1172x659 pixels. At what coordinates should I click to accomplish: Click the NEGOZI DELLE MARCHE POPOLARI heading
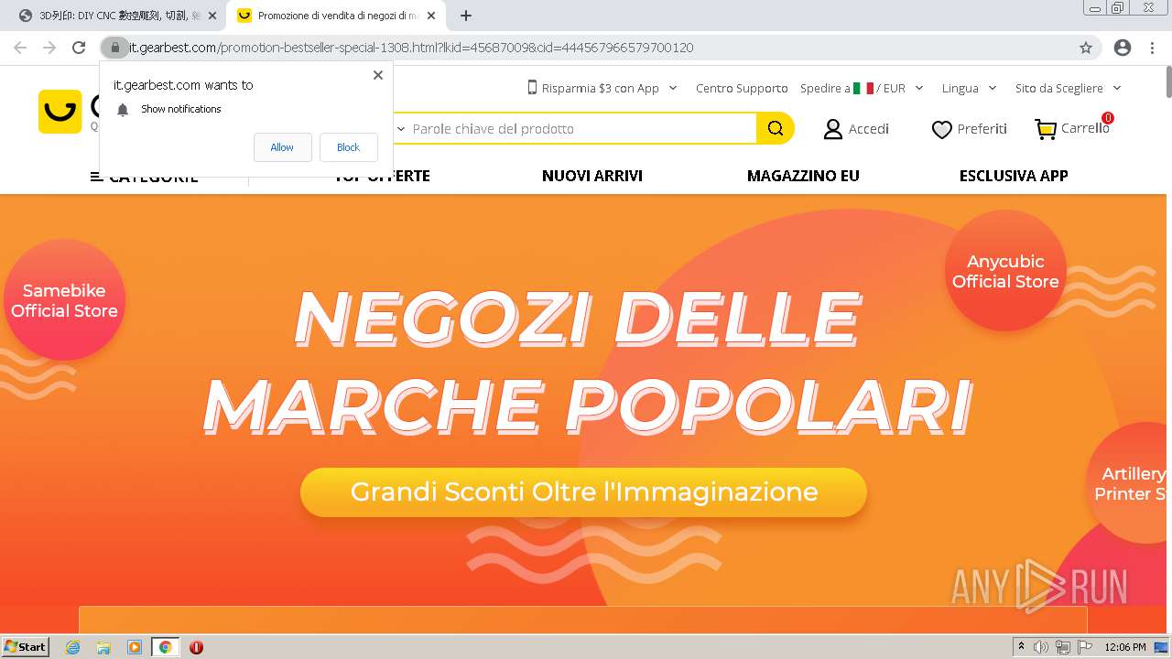[x=586, y=362]
